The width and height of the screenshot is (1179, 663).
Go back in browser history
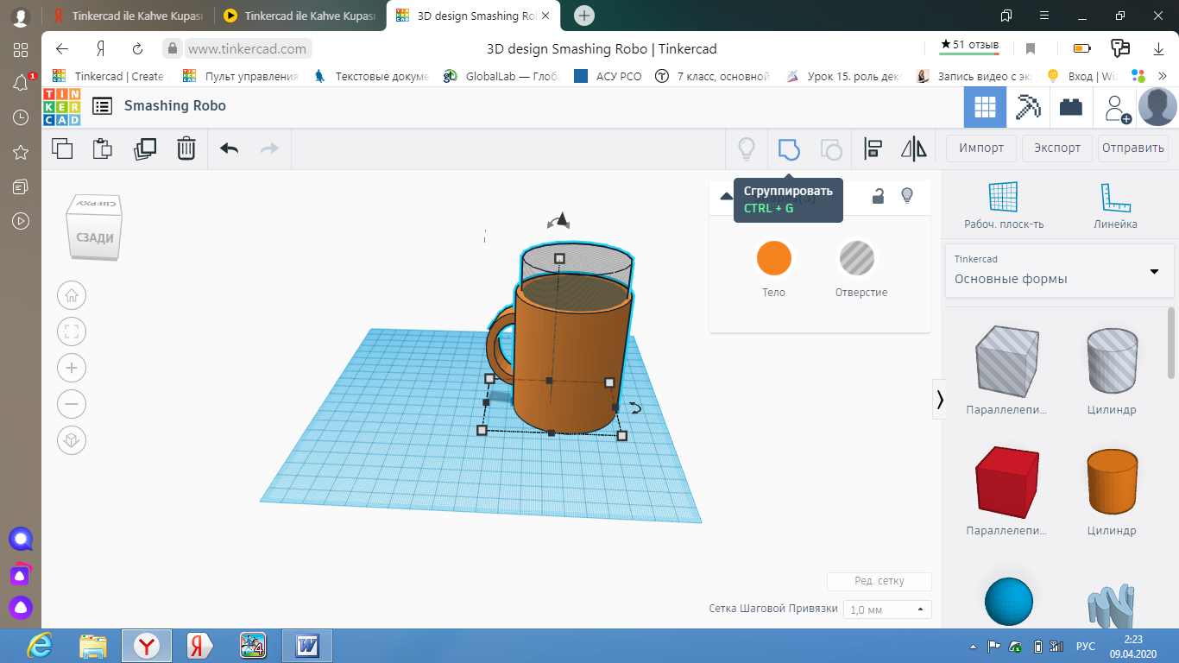(61, 48)
